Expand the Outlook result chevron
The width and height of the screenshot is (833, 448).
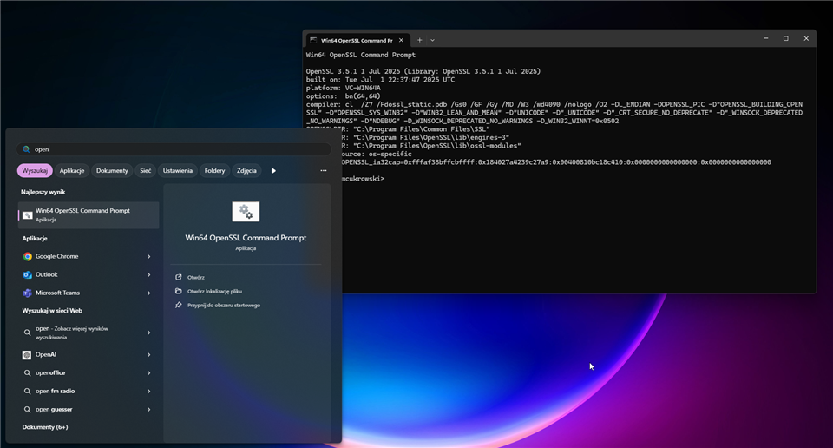(148, 274)
